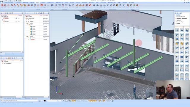Image resolution: width=190 pixels, height=107 pixels.
Task: Switch to the 3D-Standard ribbon tab
Action: click(x=25, y=3)
